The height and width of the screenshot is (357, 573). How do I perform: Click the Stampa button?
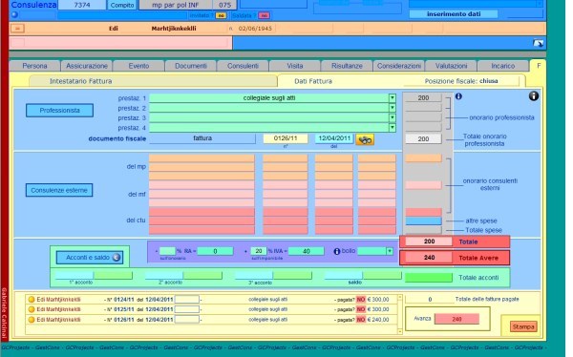pyautogui.click(x=523, y=326)
